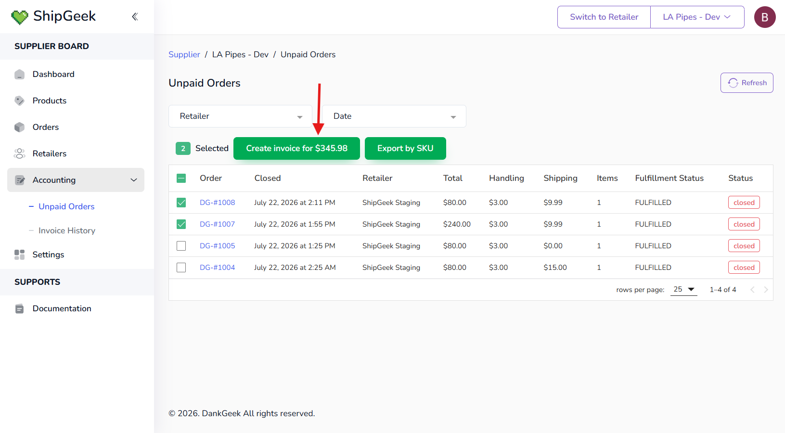Image resolution: width=785 pixels, height=433 pixels.
Task: Click the Fulfillment Status column header
Action: tap(669, 178)
